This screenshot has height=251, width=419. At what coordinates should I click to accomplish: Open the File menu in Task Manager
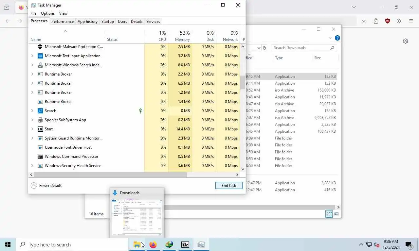coord(33,13)
